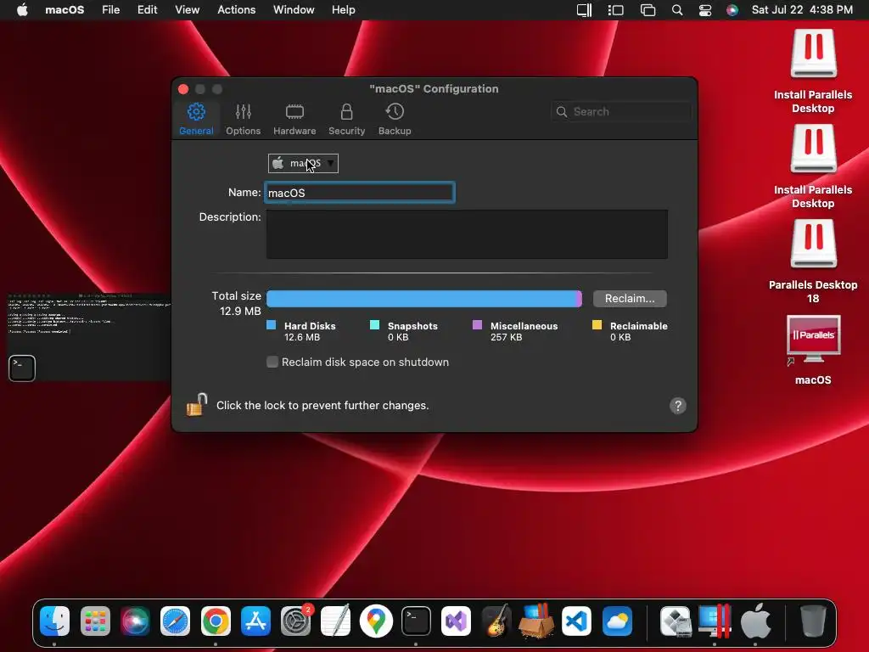Open Boot Camp Assistant from the Dock

tap(676, 621)
